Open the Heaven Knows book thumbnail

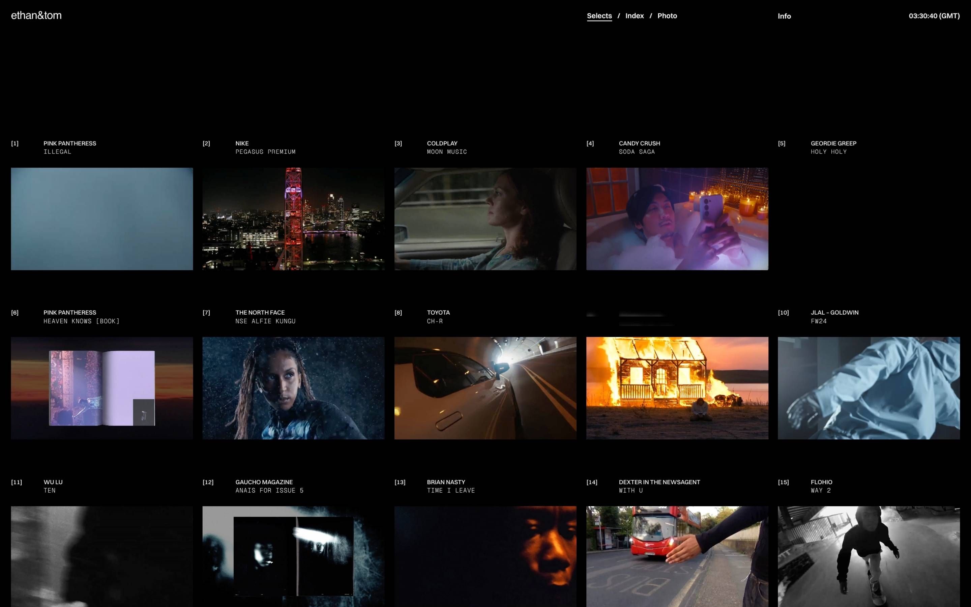click(101, 388)
